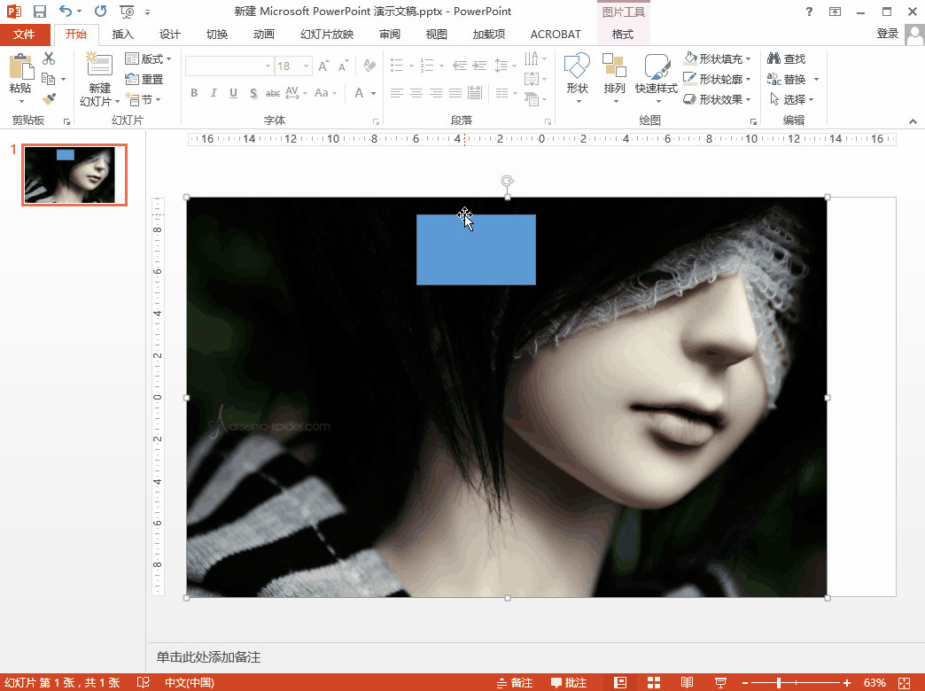Screen dimensions: 925x691
Task: Click Replace (替换) button
Action: [787, 79]
